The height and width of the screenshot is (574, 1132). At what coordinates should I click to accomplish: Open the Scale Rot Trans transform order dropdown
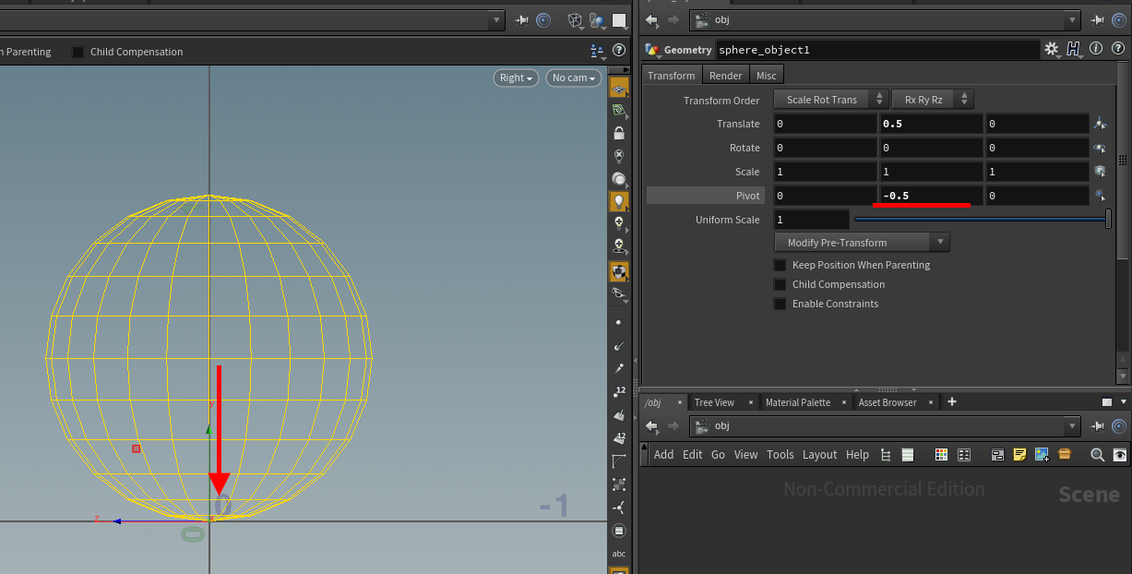coord(830,100)
